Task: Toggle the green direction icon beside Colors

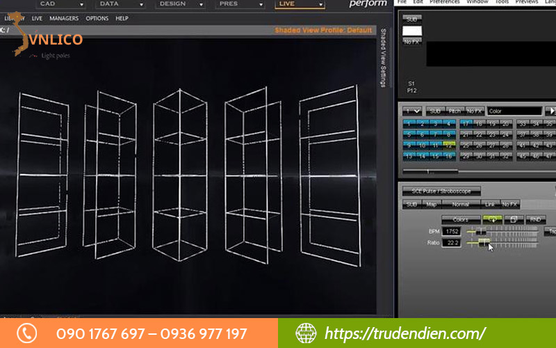Action: point(492,219)
